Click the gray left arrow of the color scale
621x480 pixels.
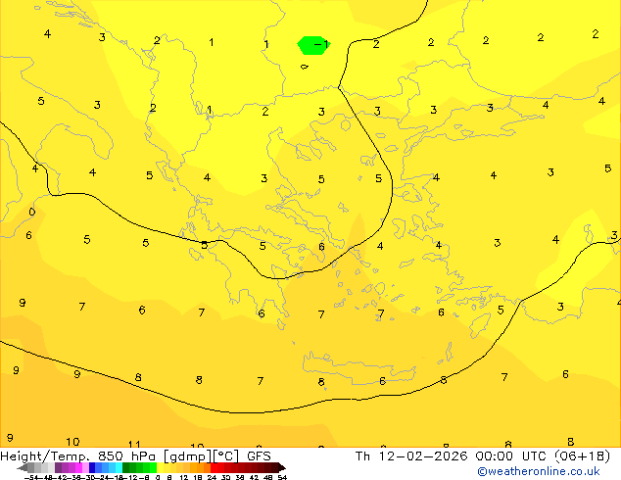[x=23, y=467]
